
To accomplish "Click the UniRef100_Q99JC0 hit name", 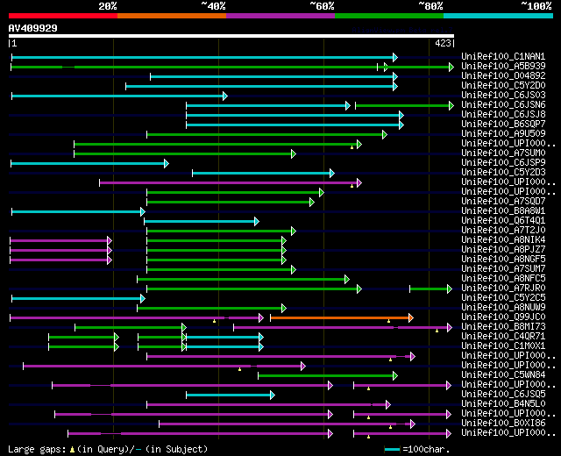I will (x=503, y=317).
